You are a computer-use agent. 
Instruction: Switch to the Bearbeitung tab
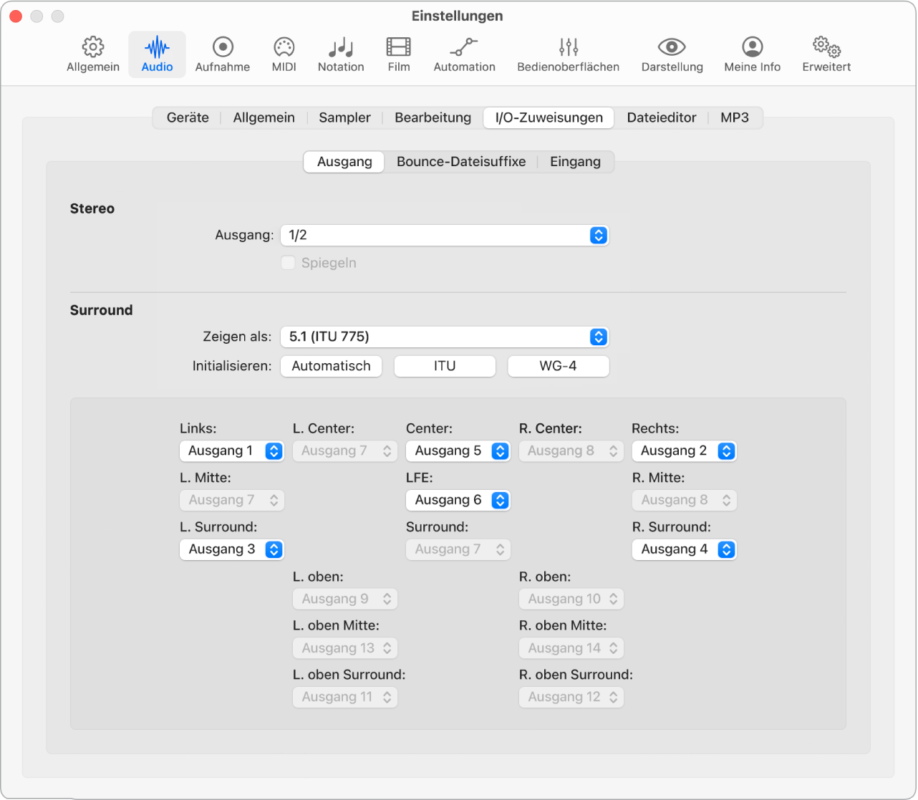[433, 117]
